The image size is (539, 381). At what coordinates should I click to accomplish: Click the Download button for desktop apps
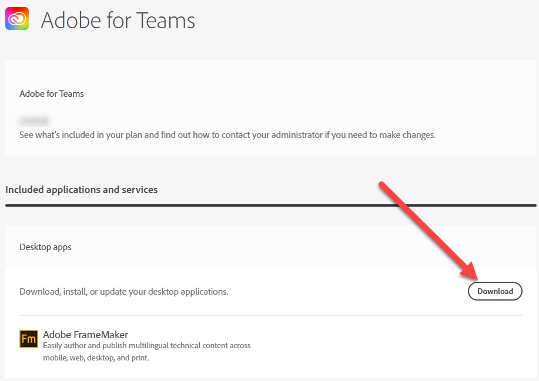point(495,291)
